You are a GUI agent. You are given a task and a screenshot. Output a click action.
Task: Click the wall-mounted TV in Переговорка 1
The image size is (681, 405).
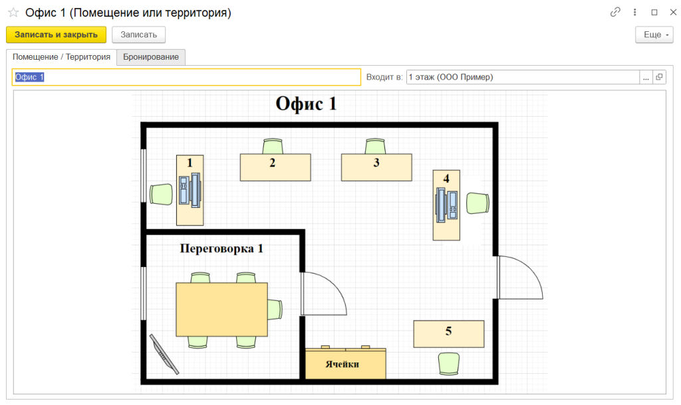tap(164, 355)
